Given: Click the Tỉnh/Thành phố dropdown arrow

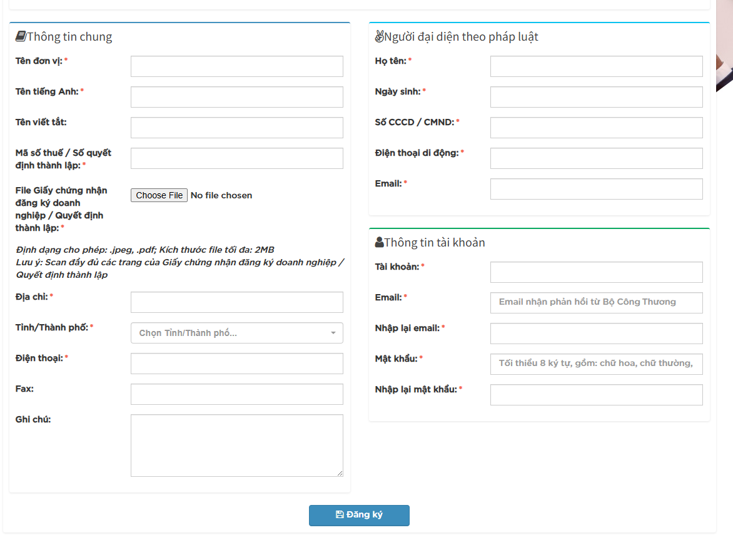Looking at the screenshot, I should click(333, 333).
